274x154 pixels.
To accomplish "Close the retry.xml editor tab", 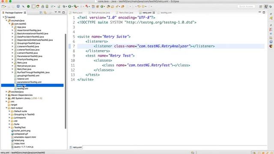I will coord(154,12).
